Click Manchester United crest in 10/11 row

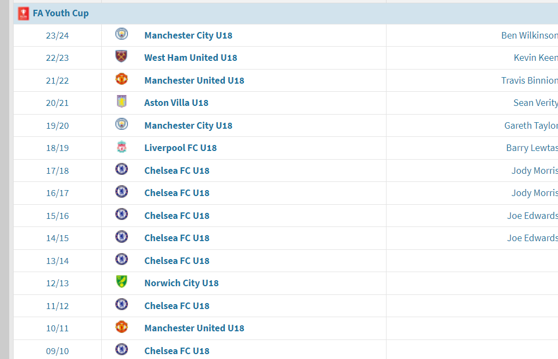pos(121,327)
